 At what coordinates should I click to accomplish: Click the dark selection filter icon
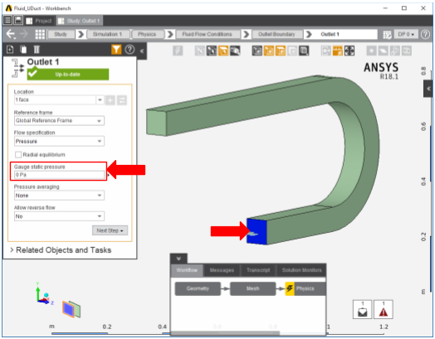[x=212, y=51]
